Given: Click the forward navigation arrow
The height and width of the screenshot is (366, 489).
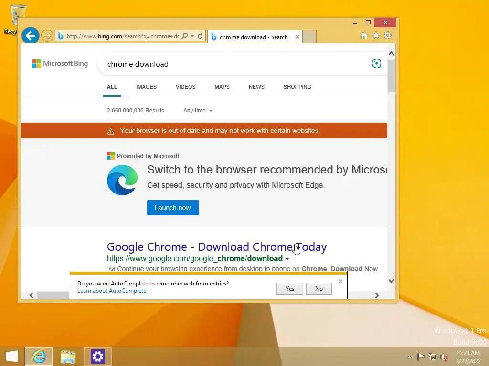Looking at the screenshot, I should pos(47,36).
